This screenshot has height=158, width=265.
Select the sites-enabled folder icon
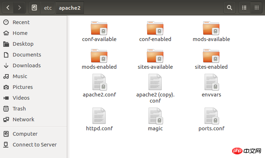tap(211, 56)
